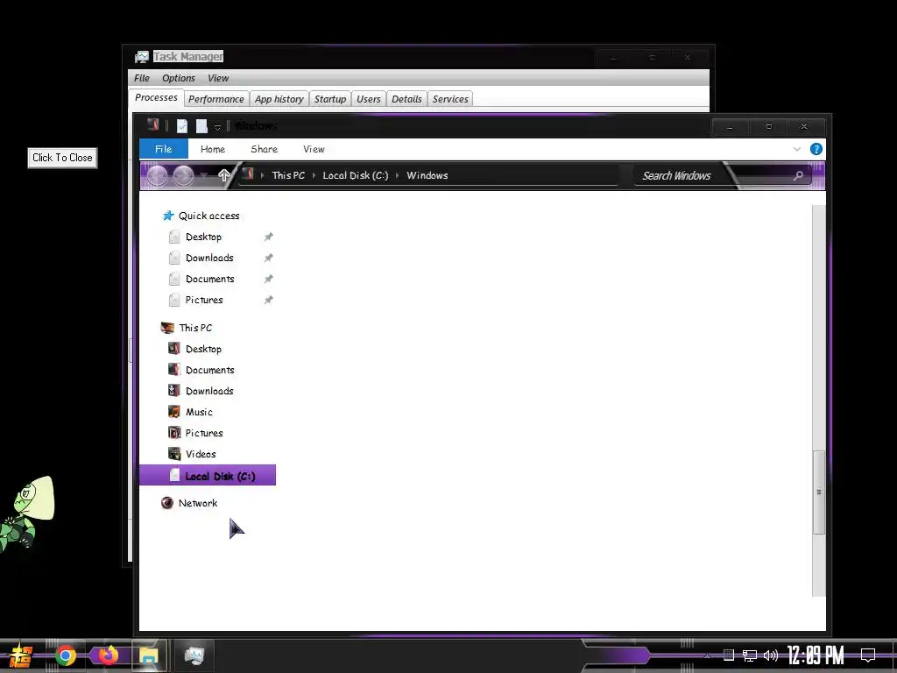Click the search magnifier icon
The height and width of the screenshot is (673, 897).
click(x=799, y=175)
